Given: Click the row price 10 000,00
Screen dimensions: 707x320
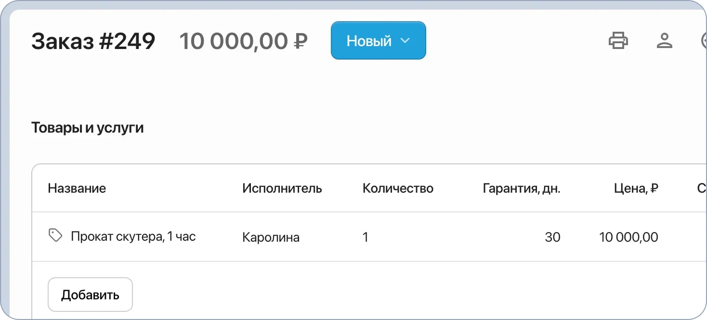Looking at the screenshot, I should [x=628, y=237].
